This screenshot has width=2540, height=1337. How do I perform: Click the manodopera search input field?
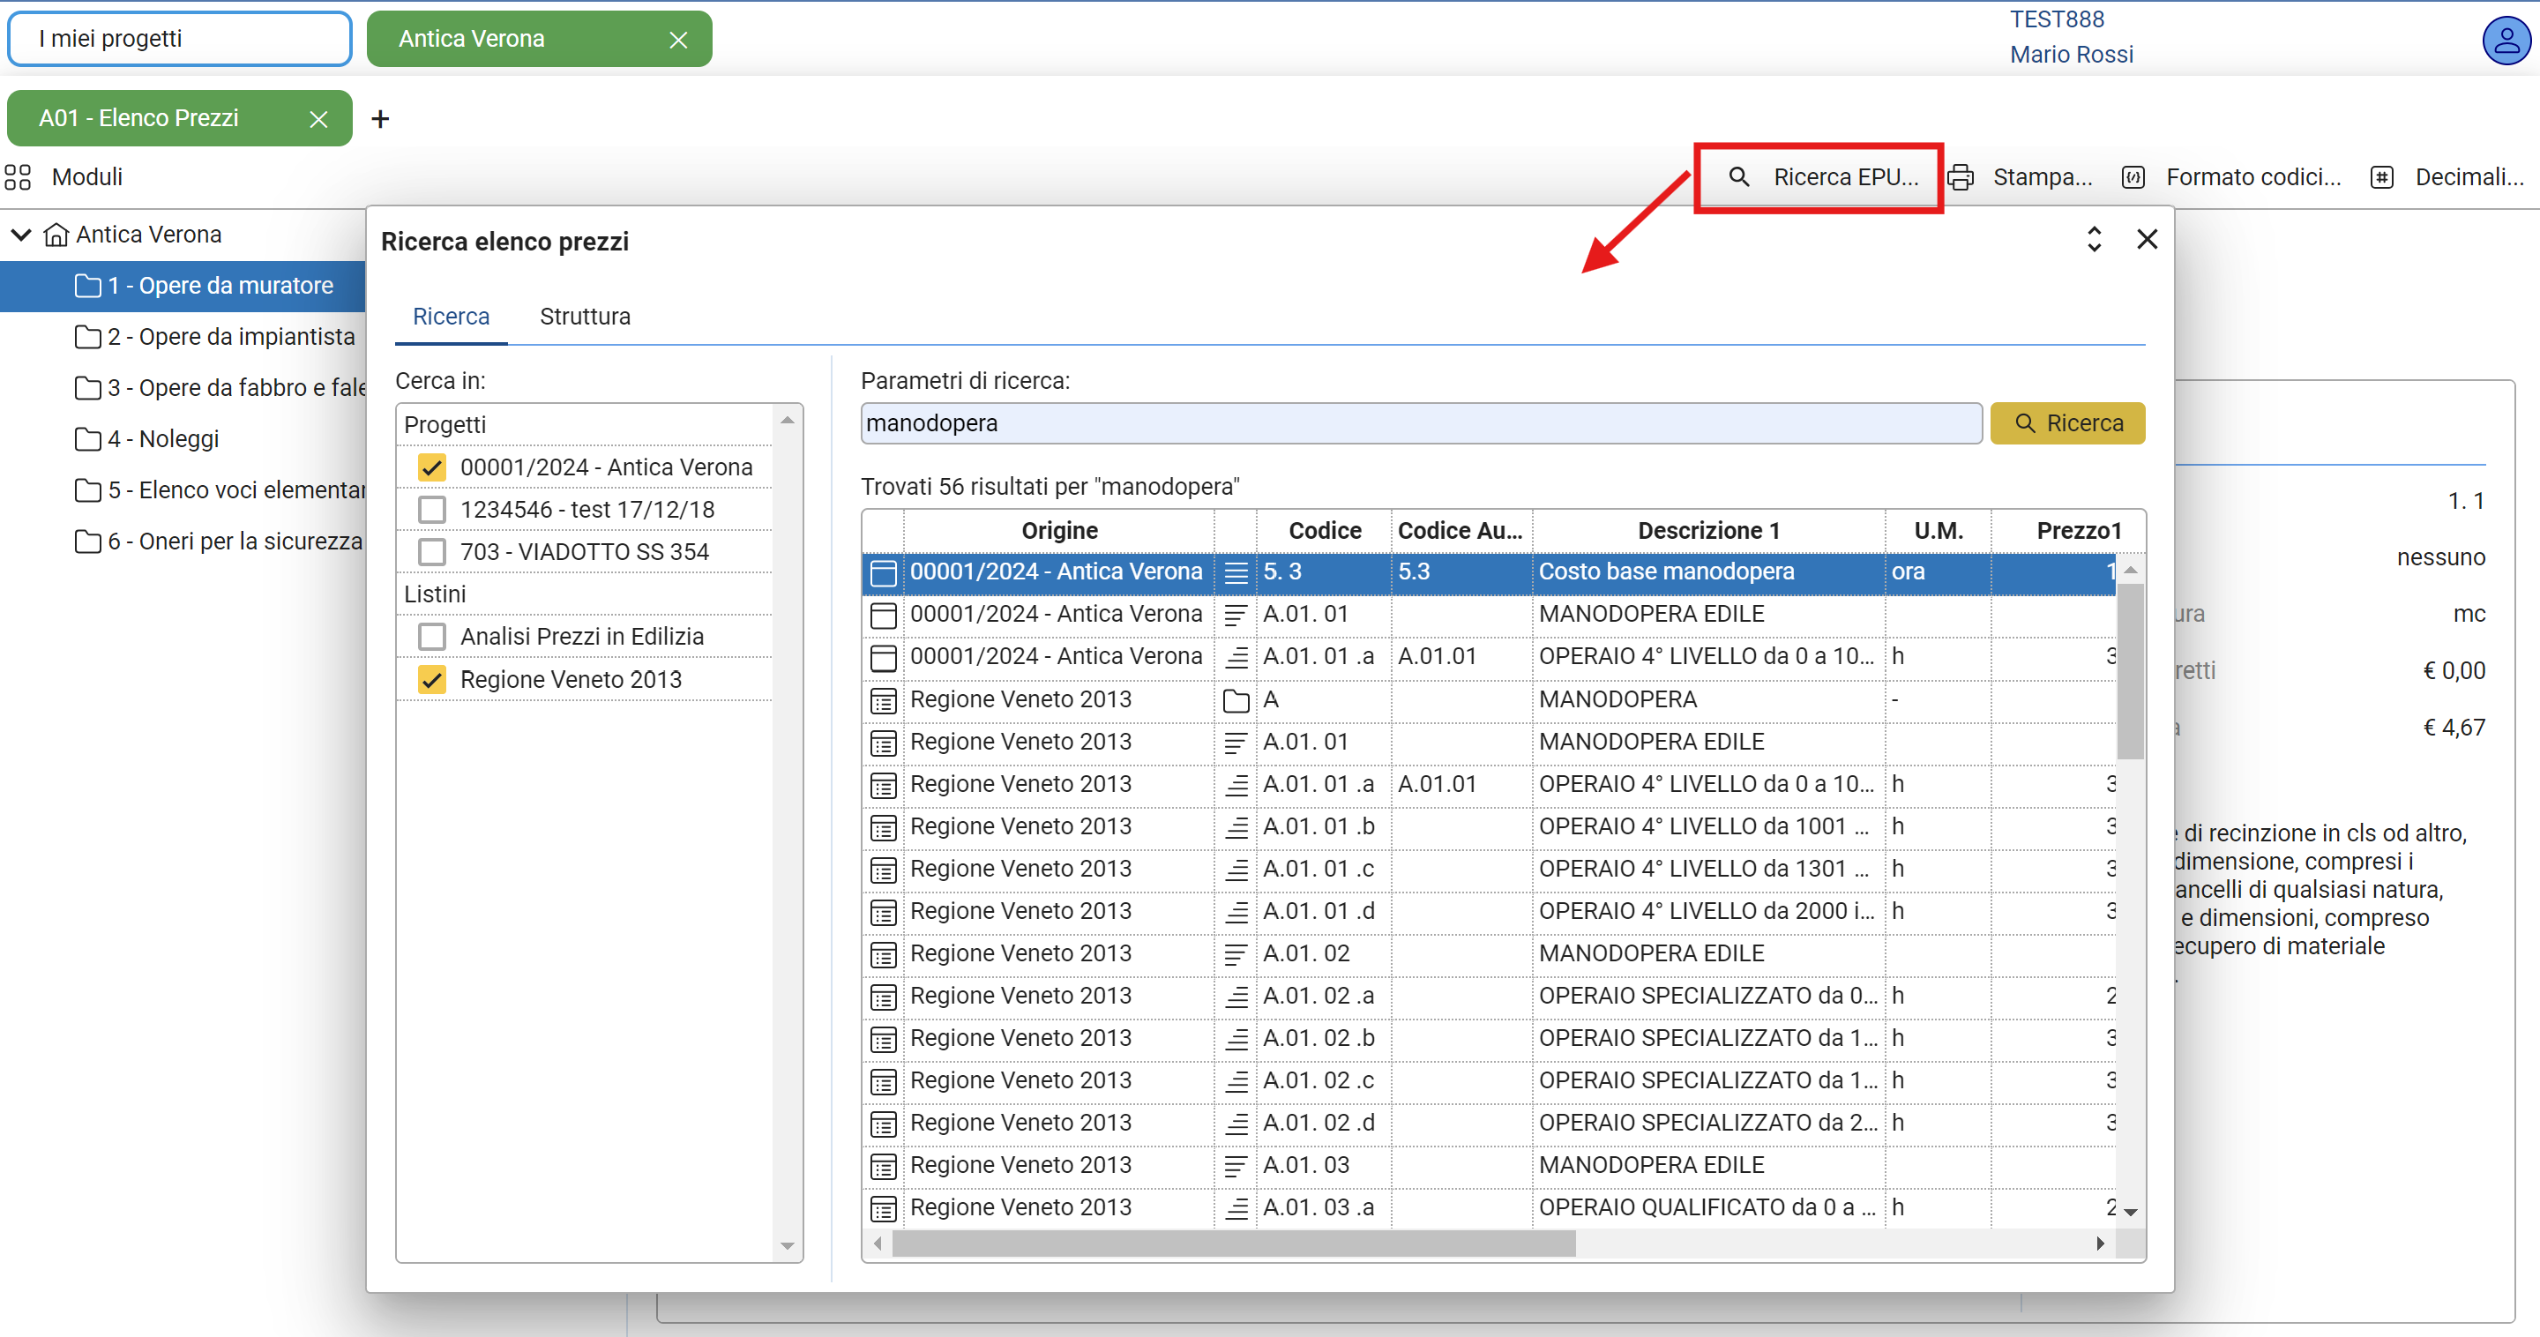(x=1420, y=423)
